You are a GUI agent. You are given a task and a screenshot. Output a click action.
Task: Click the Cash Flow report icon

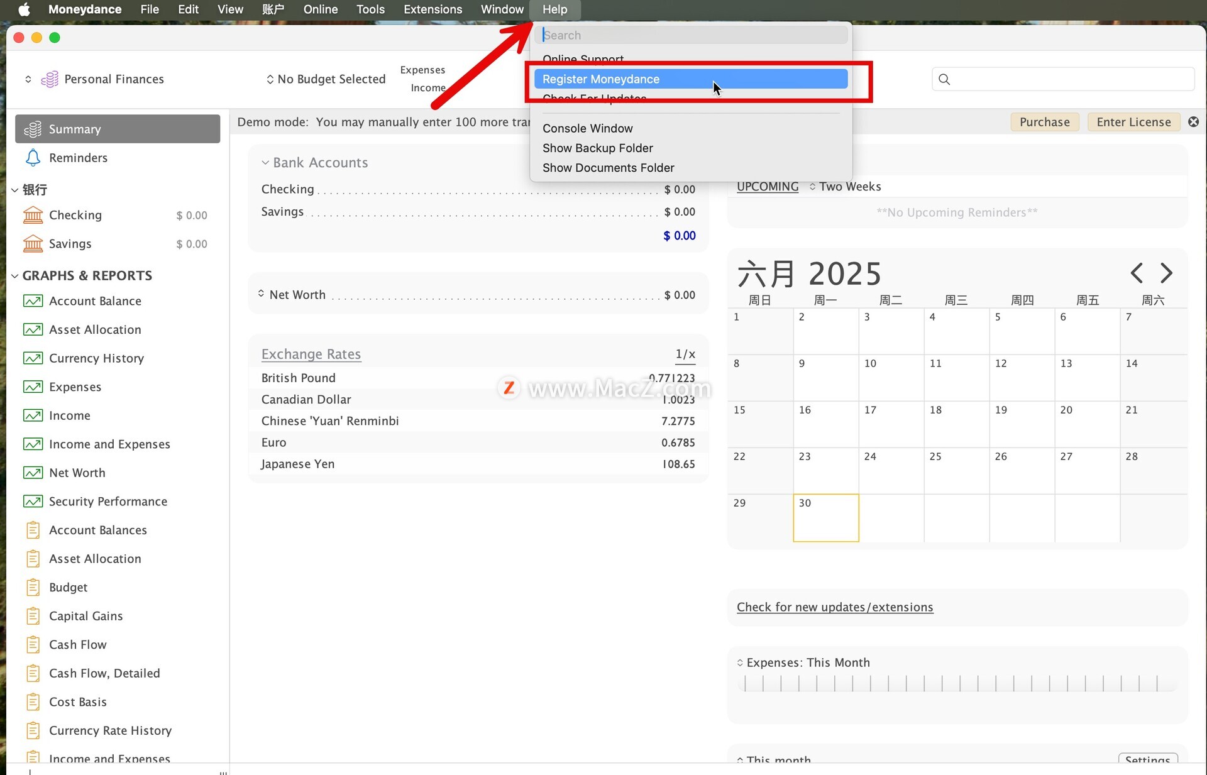coord(33,644)
